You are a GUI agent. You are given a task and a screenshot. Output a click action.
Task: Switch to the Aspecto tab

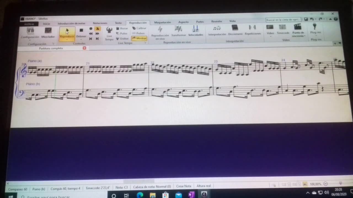click(x=183, y=22)
